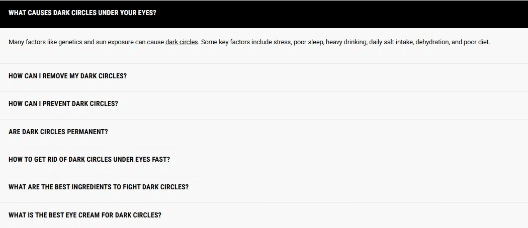Open the "Are dark circles permanent?" accordion item
The width and height of the screenshot is (528, 228).
pos(264,132)
